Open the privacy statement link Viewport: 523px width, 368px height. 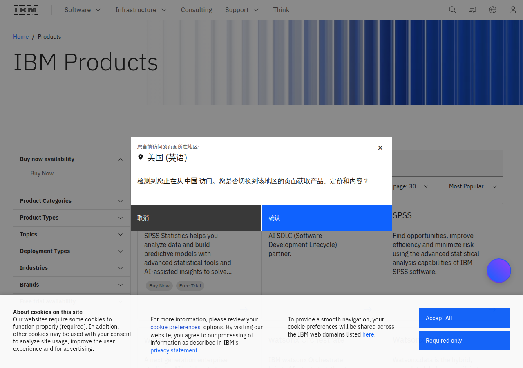tap(174, 350)
